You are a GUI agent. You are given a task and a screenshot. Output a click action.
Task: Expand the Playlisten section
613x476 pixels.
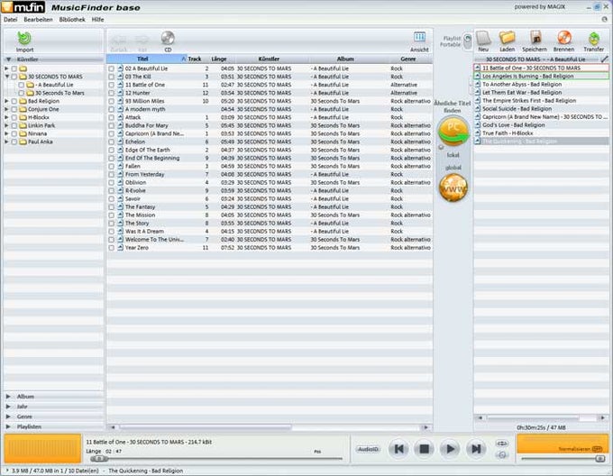tap(8, 426)
